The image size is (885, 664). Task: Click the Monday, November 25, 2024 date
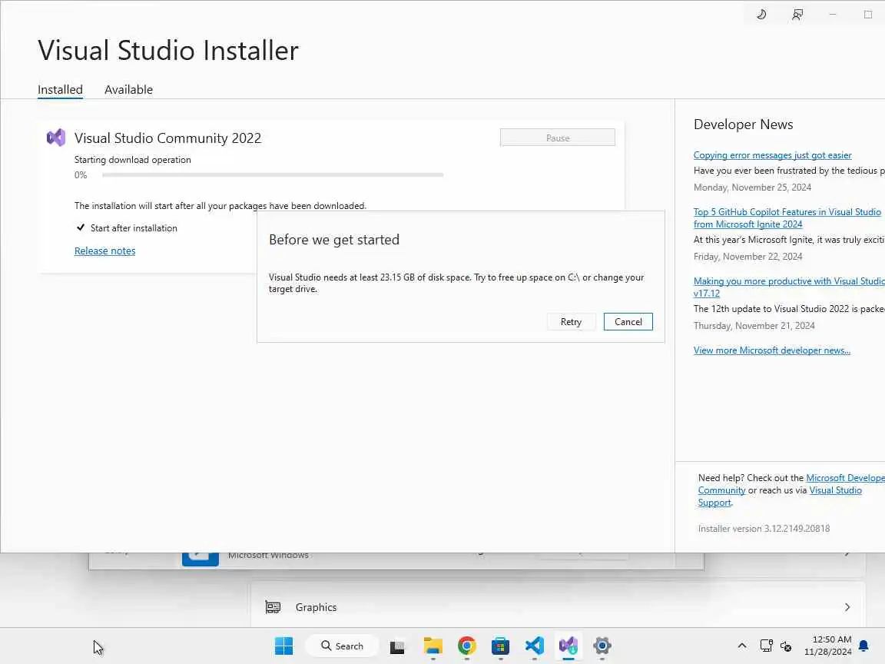pyautogui.click(x=752, y=188)
